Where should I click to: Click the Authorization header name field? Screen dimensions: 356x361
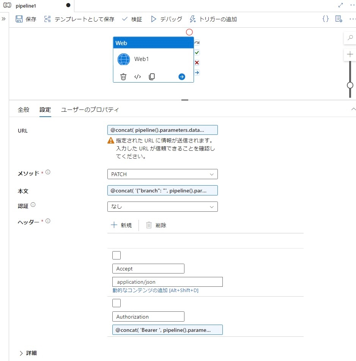[148, 317]
